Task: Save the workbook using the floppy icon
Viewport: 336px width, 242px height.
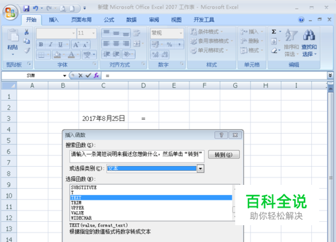Action: tap(26, 9)
